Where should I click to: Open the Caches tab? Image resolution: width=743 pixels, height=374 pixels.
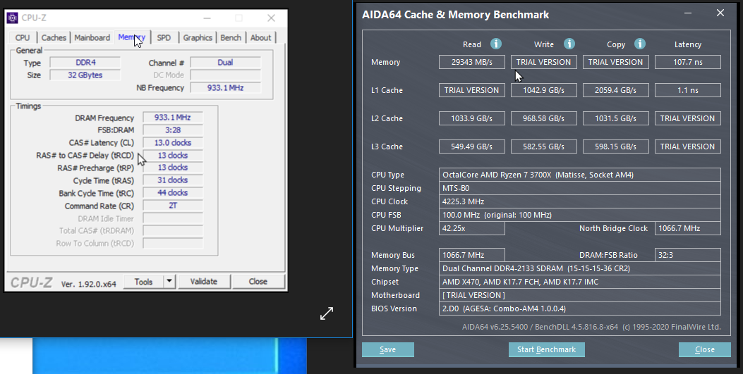tap(54, 37)
